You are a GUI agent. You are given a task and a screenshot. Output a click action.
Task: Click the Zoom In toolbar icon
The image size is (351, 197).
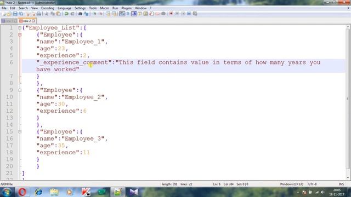pyautogui.click(x=95, y=14)
